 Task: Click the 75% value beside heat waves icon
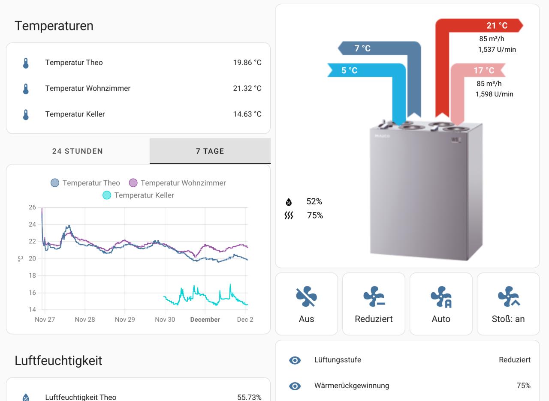tap(315, 215)
